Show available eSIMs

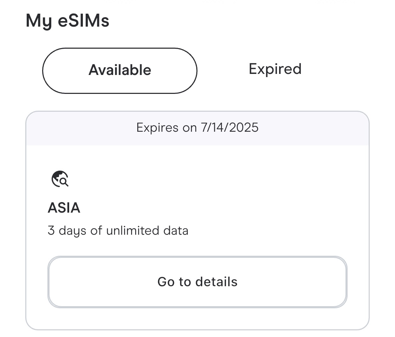[120, 70]
